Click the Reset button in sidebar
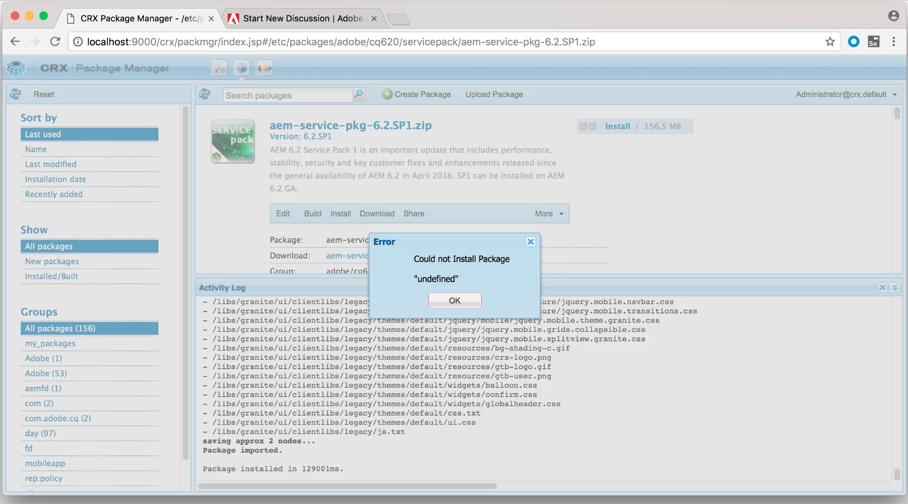 44,94
